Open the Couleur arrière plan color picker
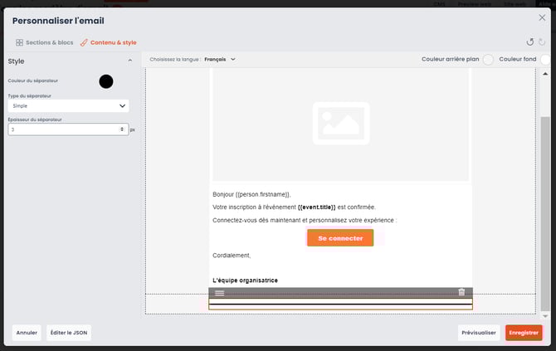The height and width of the screenshot is (351, 556). (x=488, y=60)
